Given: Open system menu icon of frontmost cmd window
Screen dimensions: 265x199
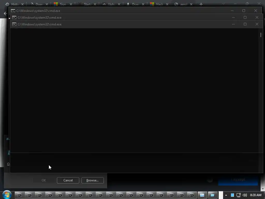Looking at the screenshot, I should coord(14,24).
